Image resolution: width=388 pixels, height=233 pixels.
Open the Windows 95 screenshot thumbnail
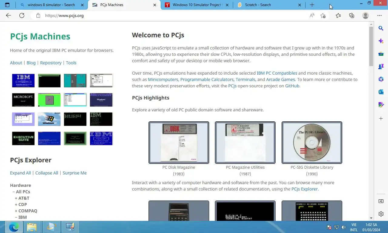tap(49, 119)
